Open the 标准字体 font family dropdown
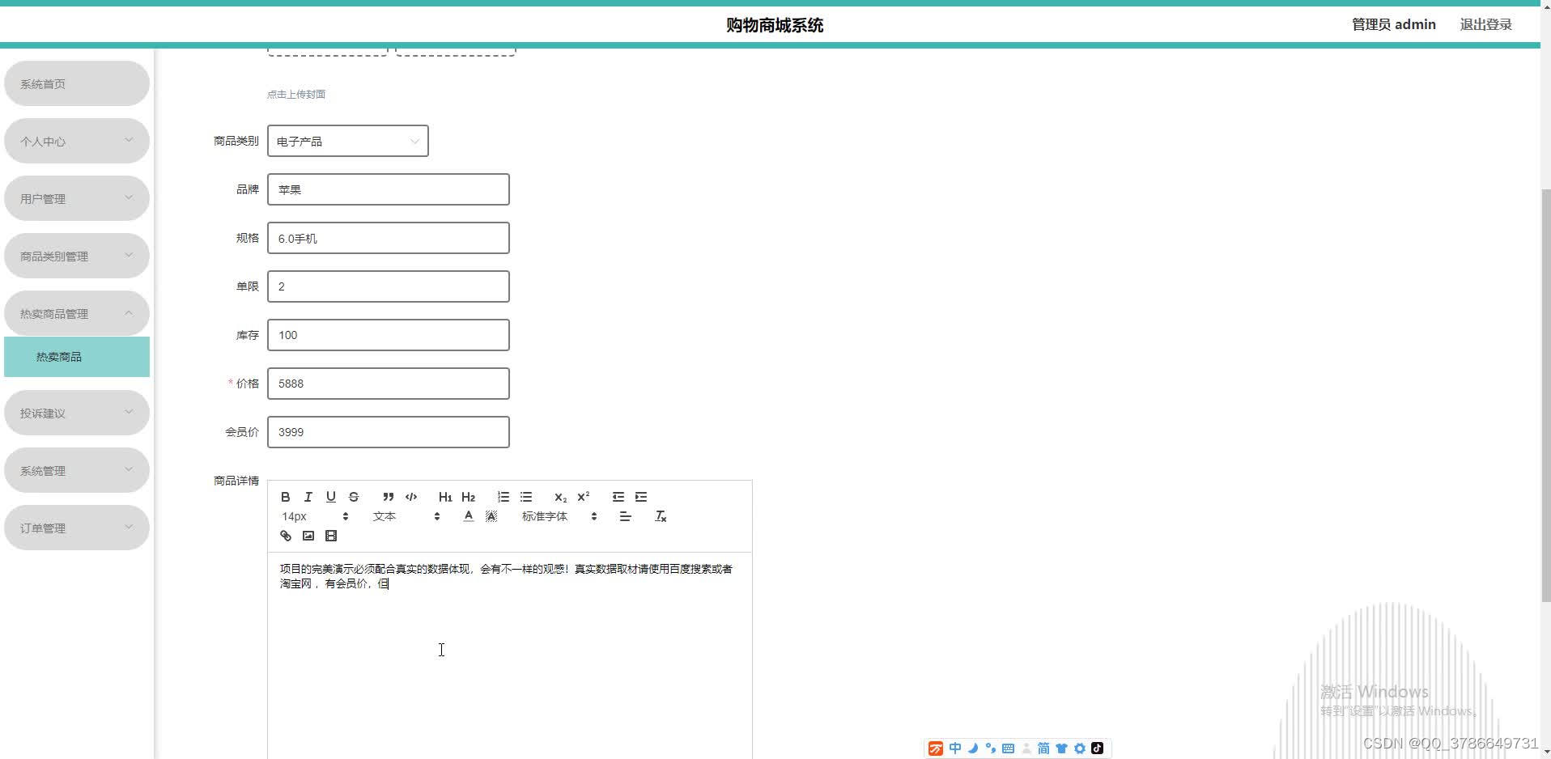This screenshot has width=1551, height=759. pos(559,516)
